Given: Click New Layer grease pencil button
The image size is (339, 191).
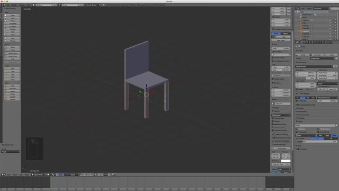Looking at the screenshot, I should click(281, 40).
